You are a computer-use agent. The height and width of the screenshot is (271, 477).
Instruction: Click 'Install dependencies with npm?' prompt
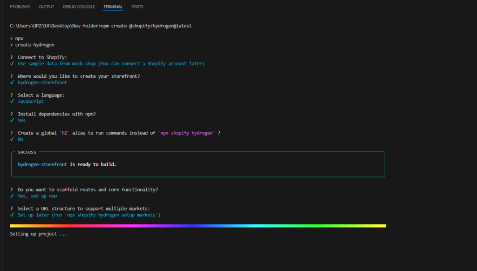[56, 114]
